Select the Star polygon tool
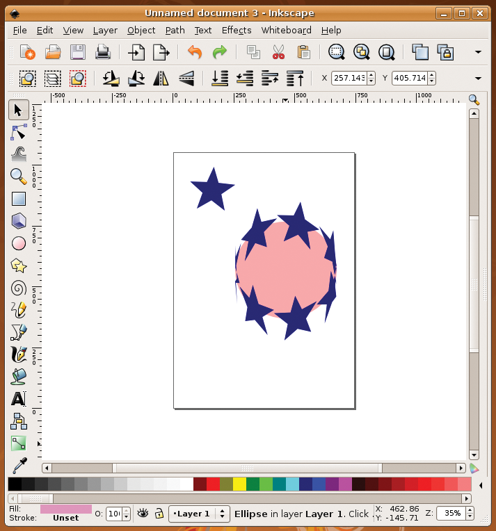This screenshot has height=531, width=496. coord(19,265)
